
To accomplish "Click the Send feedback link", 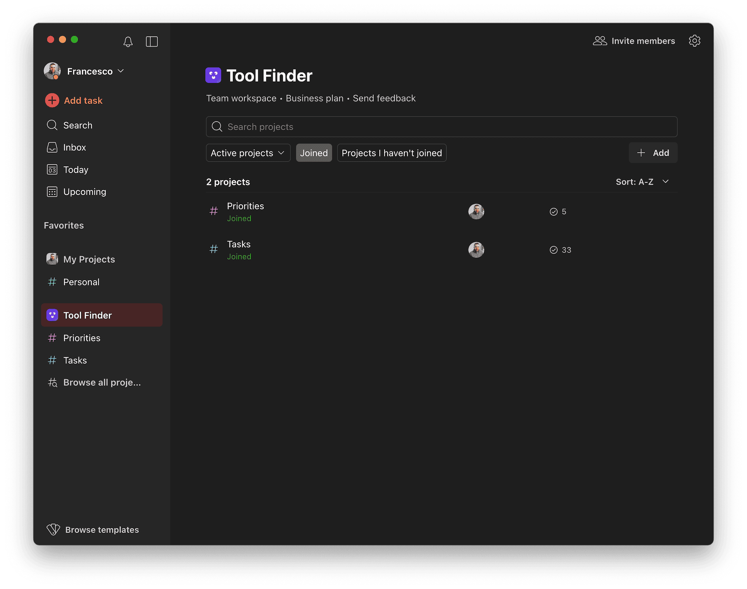I will (384, 98).
